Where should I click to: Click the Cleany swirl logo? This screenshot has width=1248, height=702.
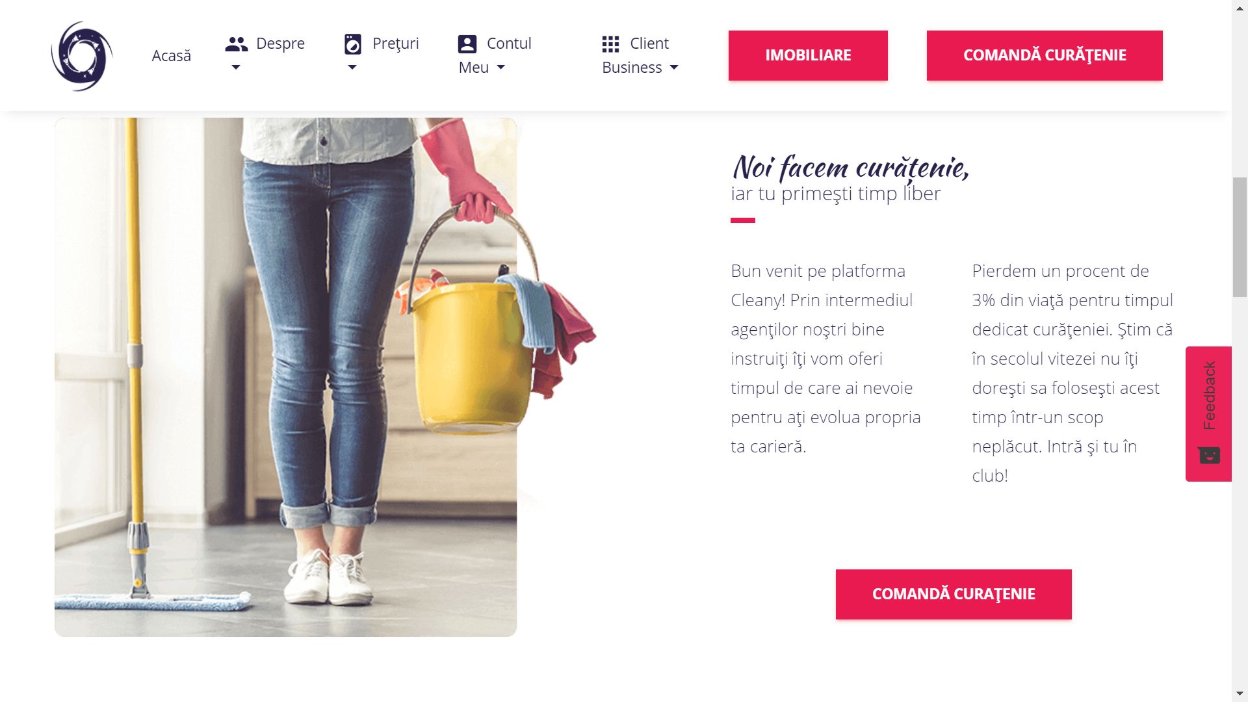tap(82, 56)
